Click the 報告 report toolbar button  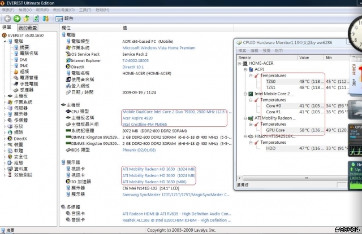point(64,19)
